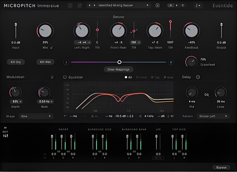Screen dimensions: 237x172
Task: Click the high-shelf filter icon below the graph
Action: click(140, 116)
